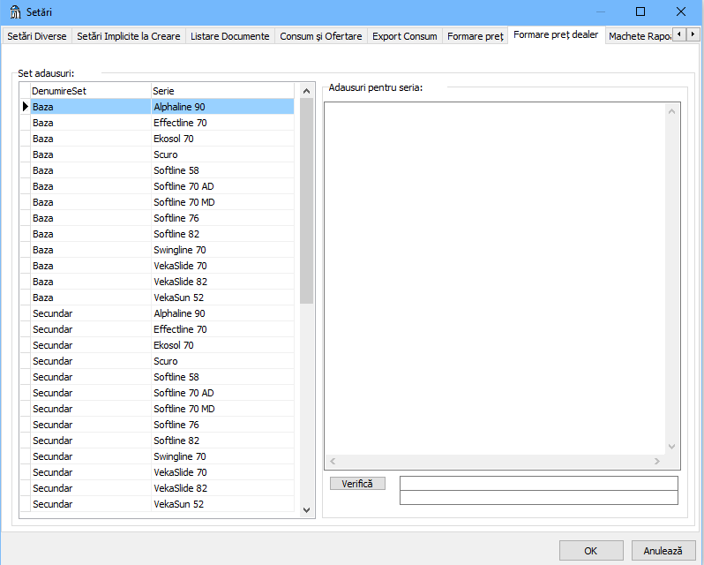Click the Setări app icon in title bar
The height and width of the screenshot is (565, 704).
(14, 11)
